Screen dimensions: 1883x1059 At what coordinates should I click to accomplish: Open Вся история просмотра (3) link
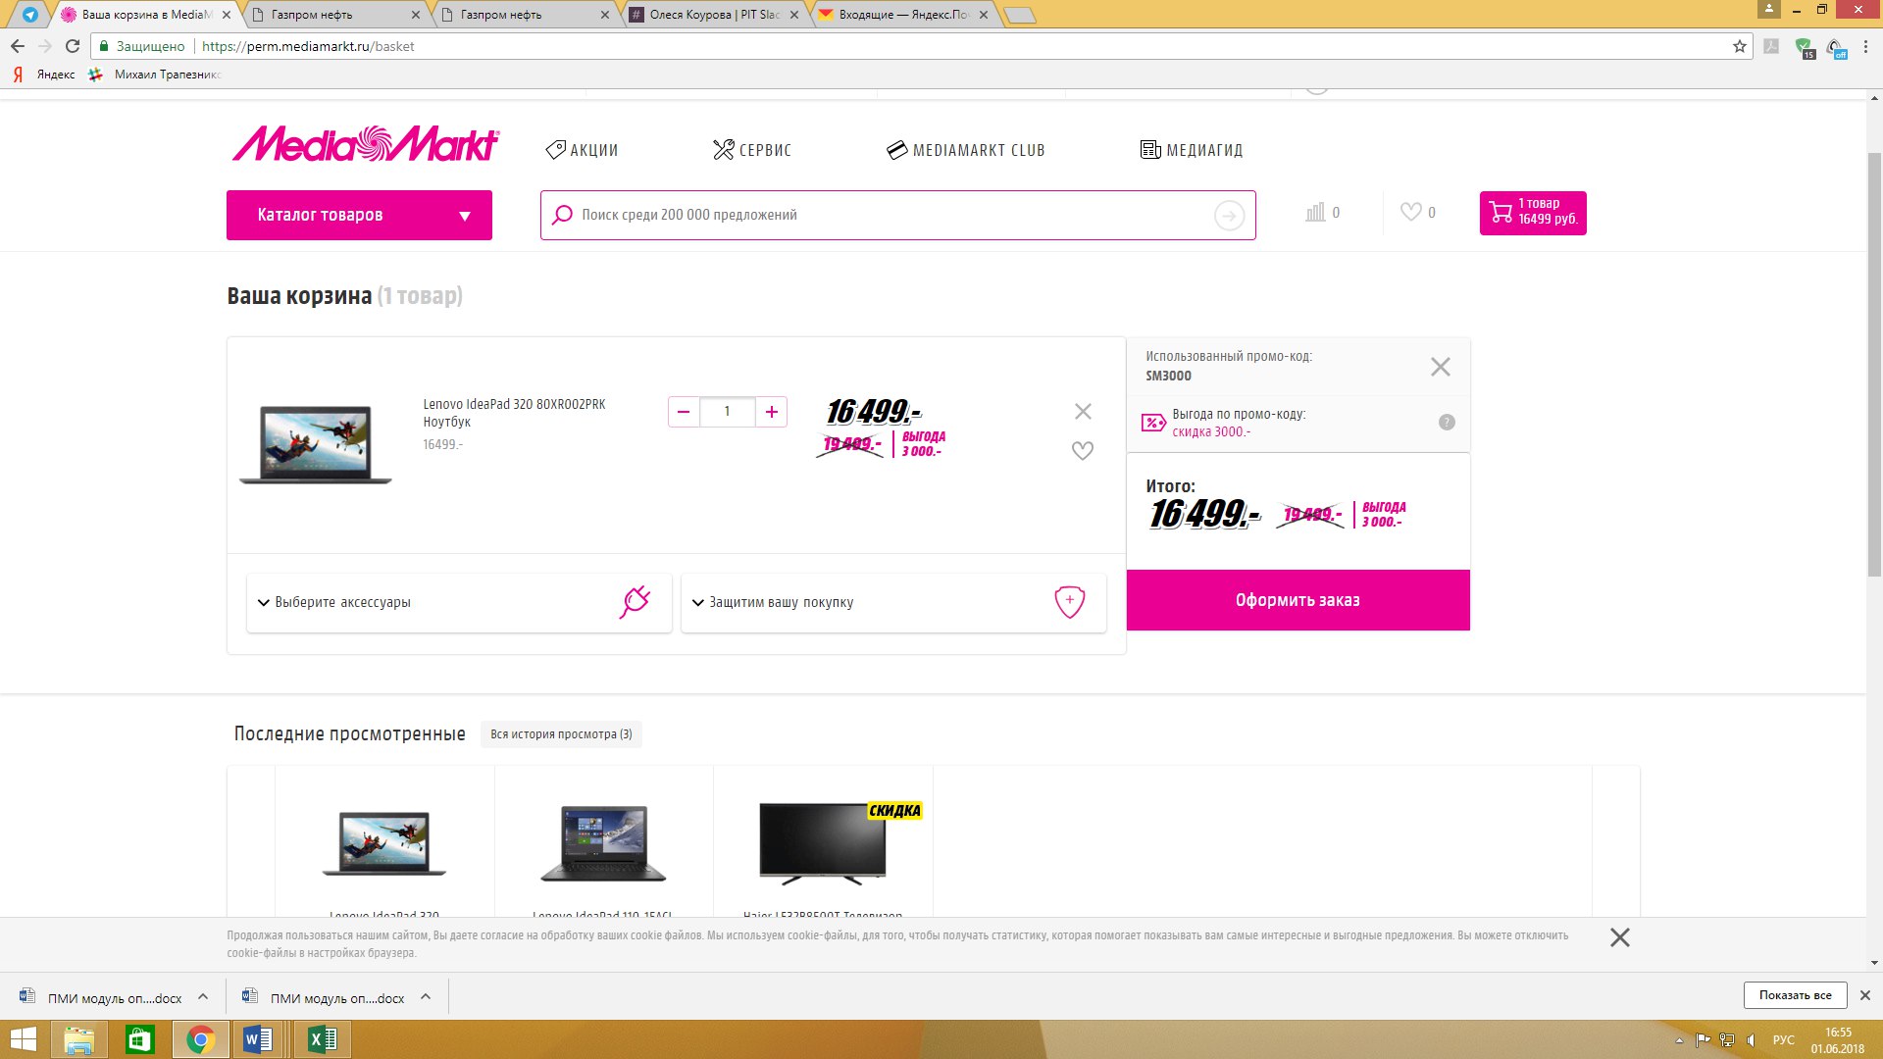pos(561,734)
